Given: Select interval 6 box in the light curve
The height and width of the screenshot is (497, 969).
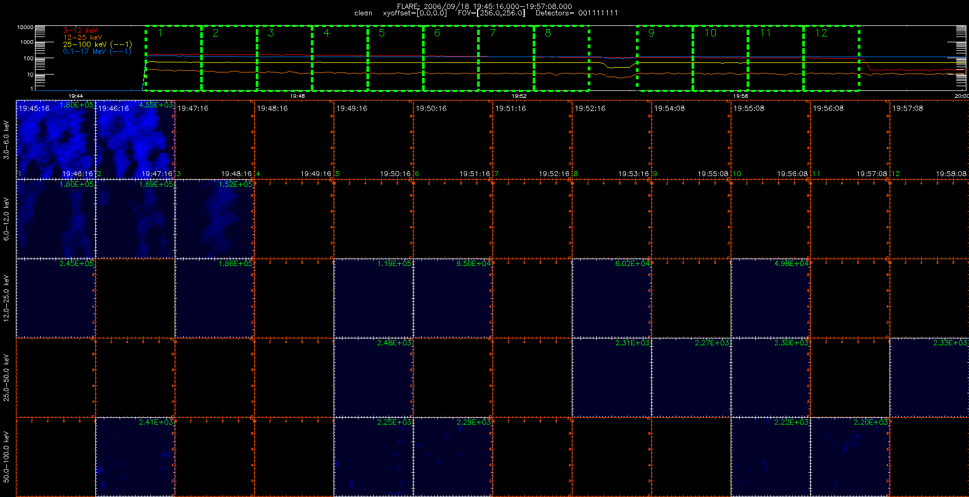Looking at the screenshot, I should [451, 58].
